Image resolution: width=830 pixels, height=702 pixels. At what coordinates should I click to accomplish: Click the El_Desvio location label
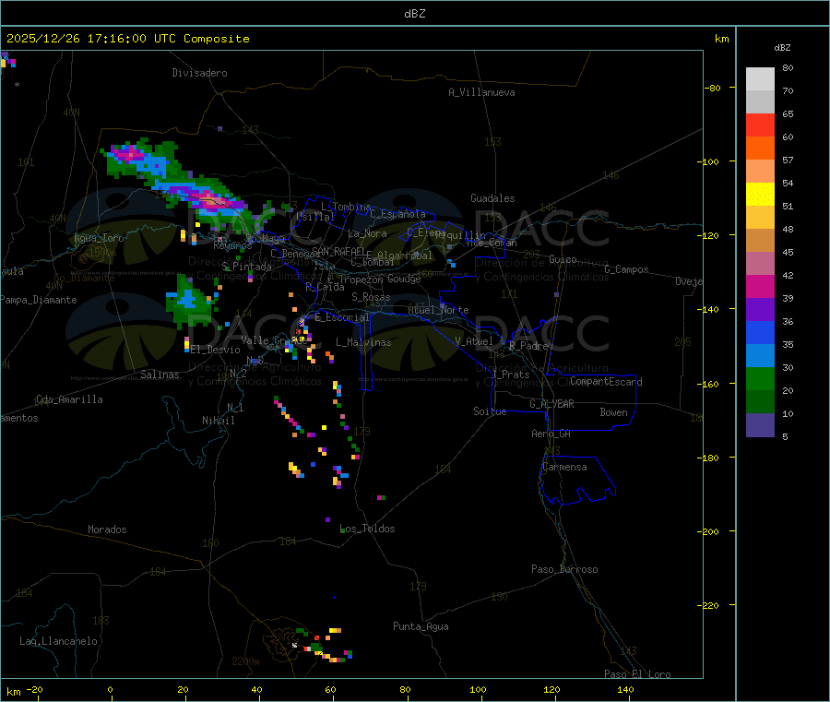point(216,350)
